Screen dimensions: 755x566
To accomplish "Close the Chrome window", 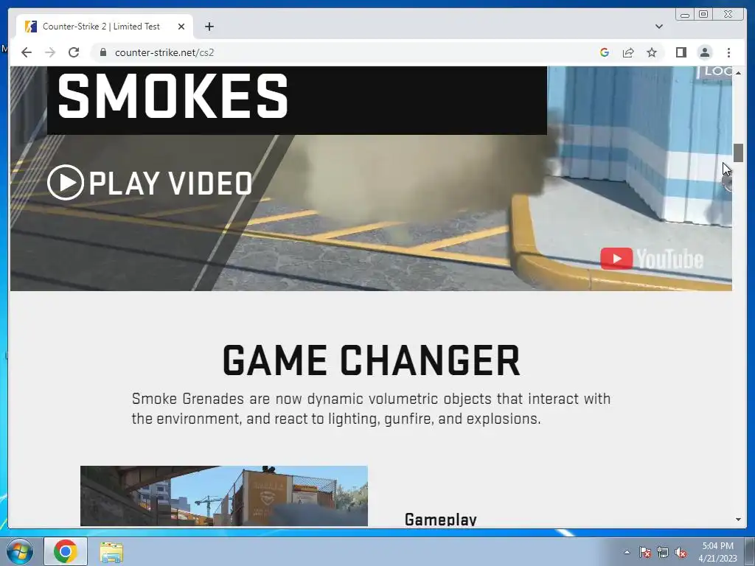I will pyautogui.click(x=728, y=15).
